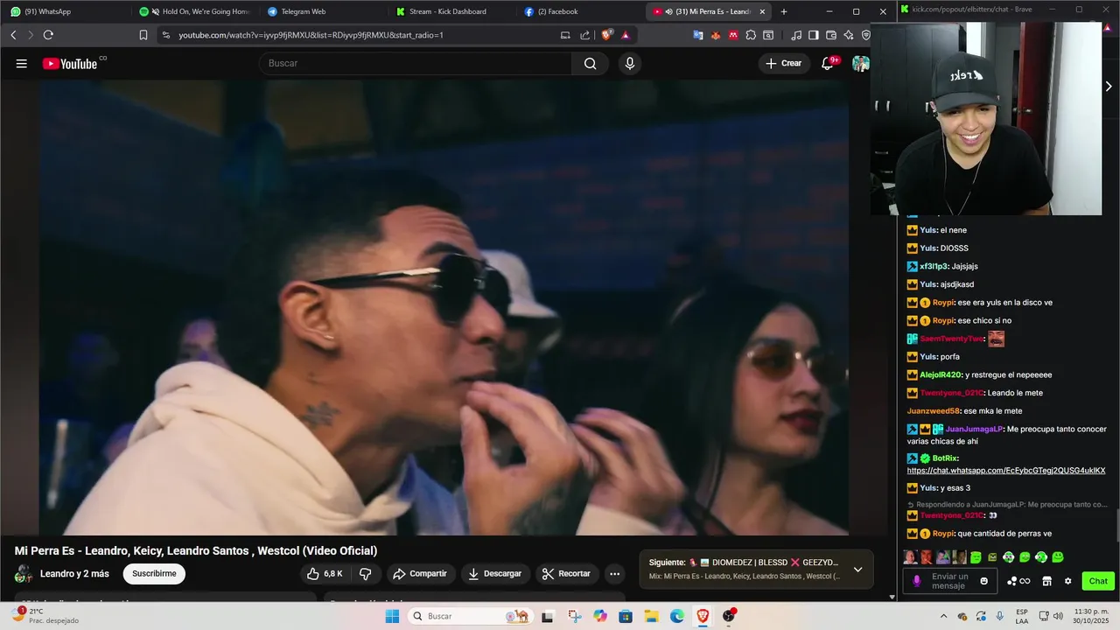Go to YouTube home via the logo
The image size is (1120, 630).
(x=70, y=63)
